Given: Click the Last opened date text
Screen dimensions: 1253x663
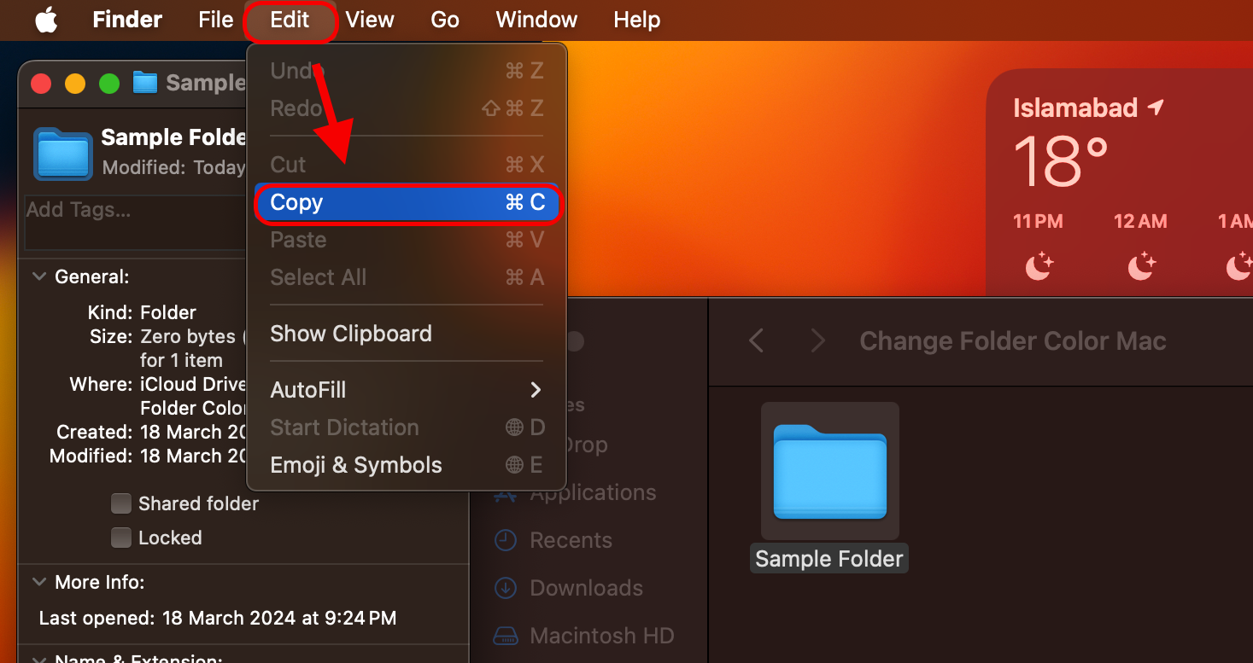Looking at the screenshot, I should [x=218, y=618].
